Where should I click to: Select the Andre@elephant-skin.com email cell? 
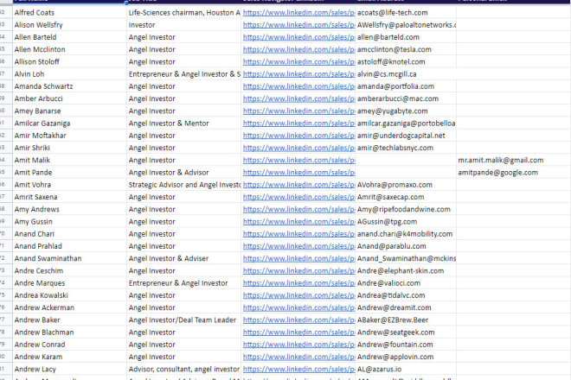pyautogui.click(x=406, y=271)
